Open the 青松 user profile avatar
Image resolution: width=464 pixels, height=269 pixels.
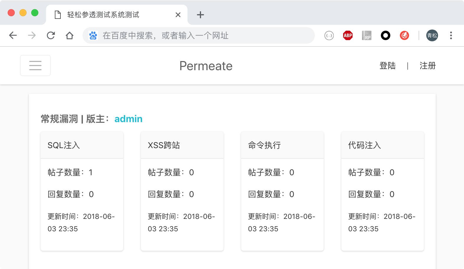pos(432,36)
